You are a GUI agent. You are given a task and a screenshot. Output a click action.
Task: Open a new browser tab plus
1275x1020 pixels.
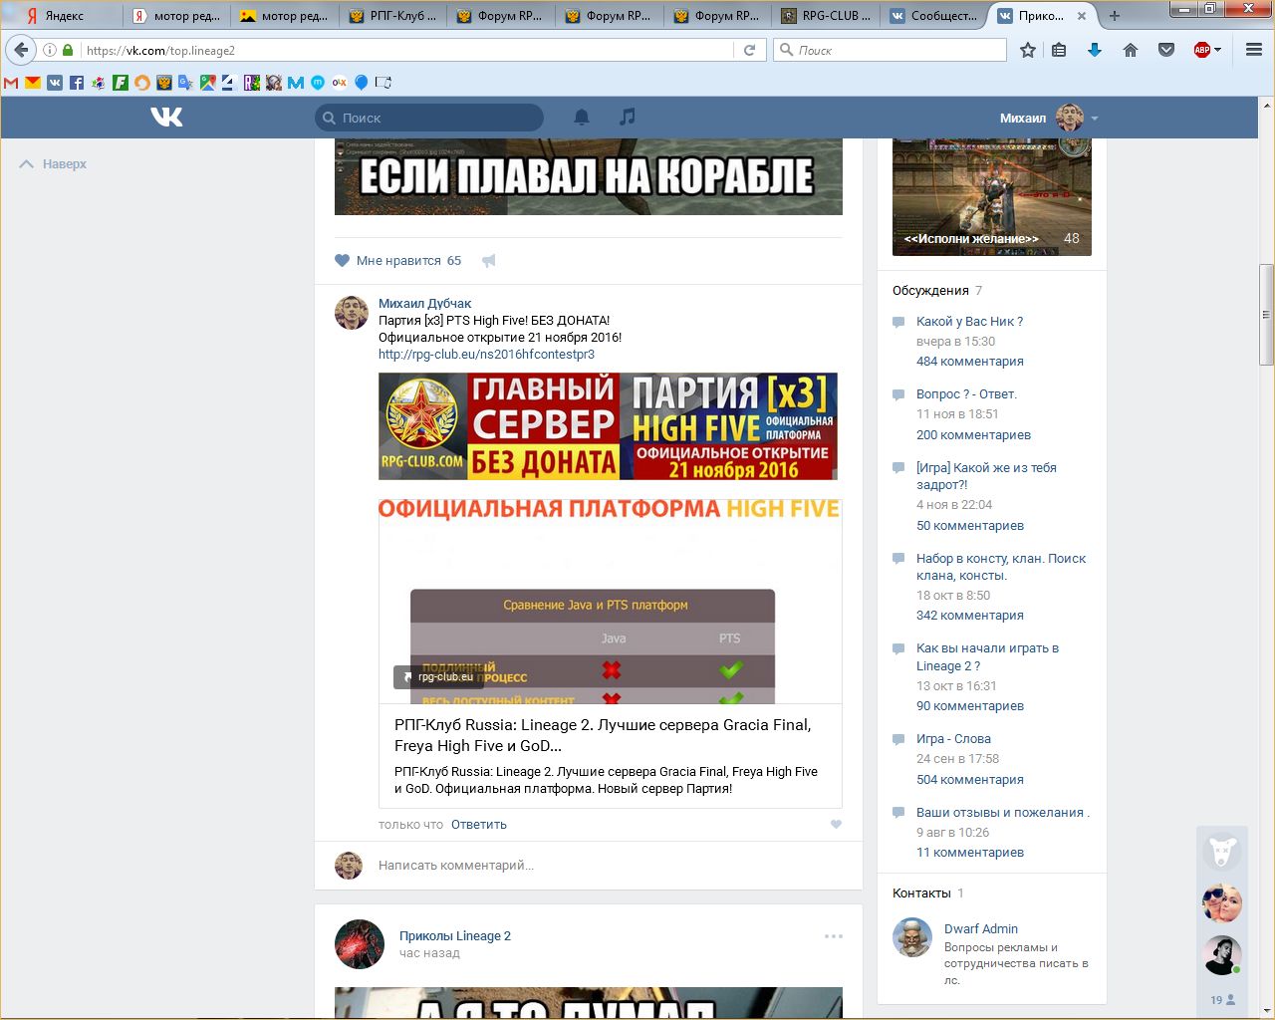click(1115, 16)
